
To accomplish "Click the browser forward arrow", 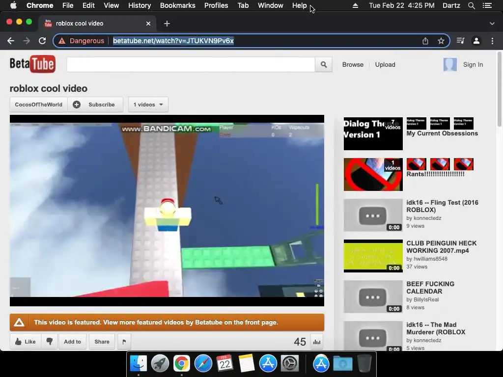I will pos(27,41).
